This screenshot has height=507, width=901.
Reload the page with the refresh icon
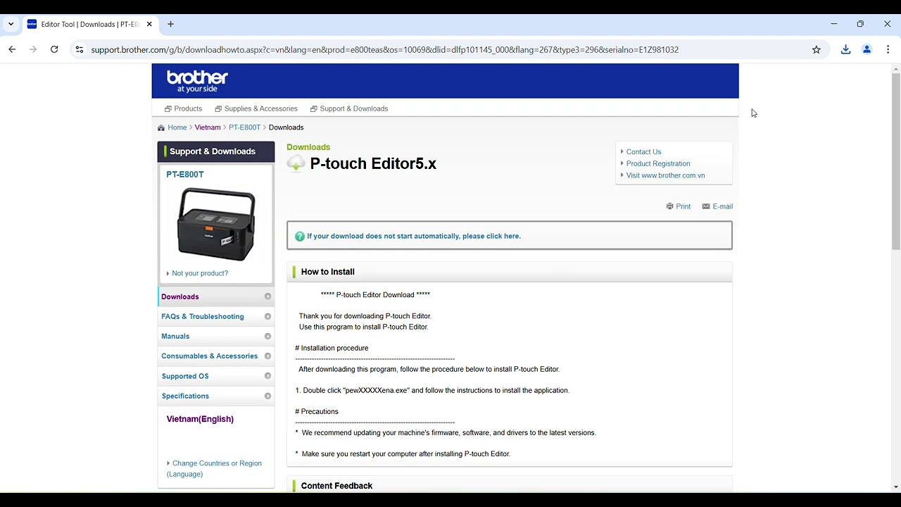click(x=54, y=49)
